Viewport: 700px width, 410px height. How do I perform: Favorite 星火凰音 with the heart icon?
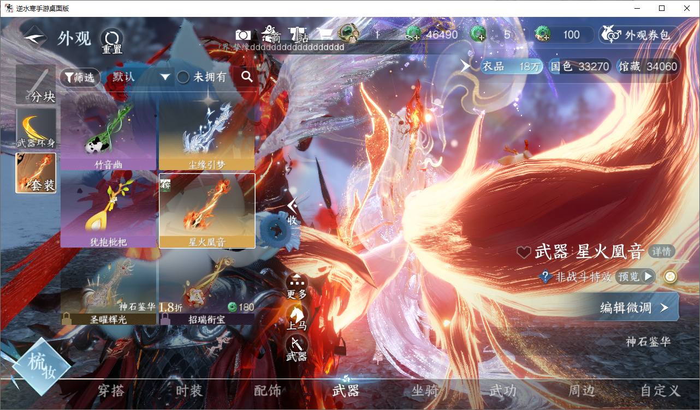click(524, 252)
